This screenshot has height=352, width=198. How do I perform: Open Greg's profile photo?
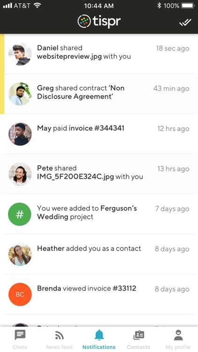(20, 94)
